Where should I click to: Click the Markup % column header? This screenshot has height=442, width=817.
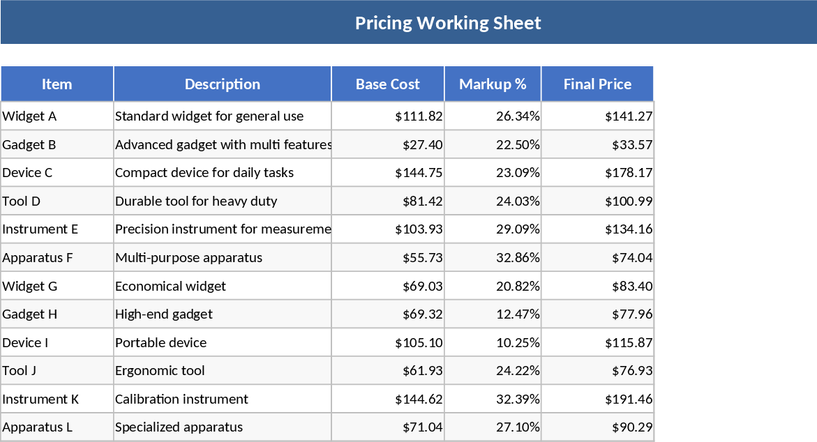pos(493,84)
